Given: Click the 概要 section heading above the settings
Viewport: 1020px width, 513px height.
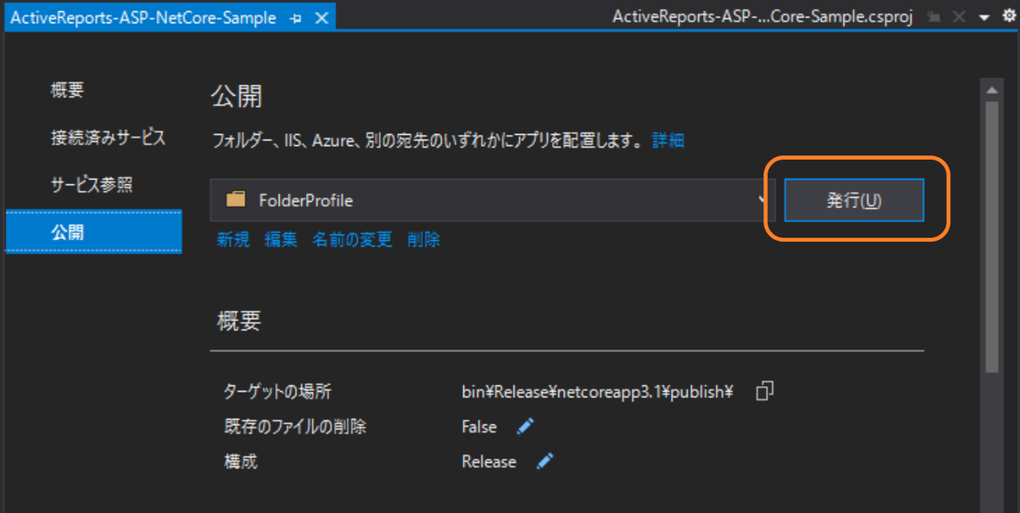Looking at the screenshot, I should click(240, 320).
